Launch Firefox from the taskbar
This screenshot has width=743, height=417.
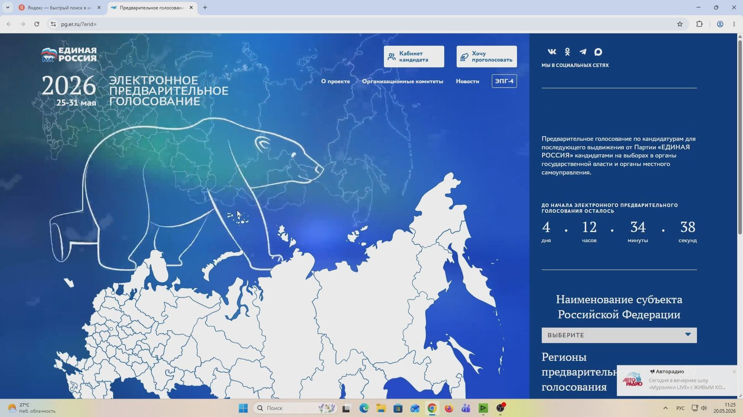point(449,408)
